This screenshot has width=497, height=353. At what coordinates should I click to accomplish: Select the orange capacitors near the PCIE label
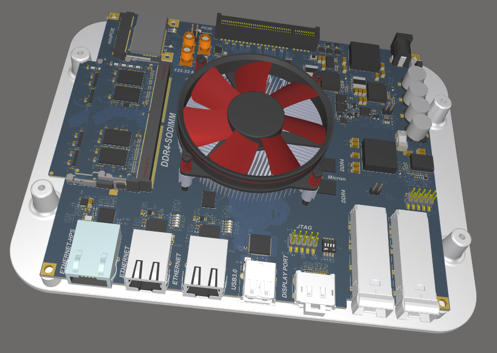(x=196, y=43)
